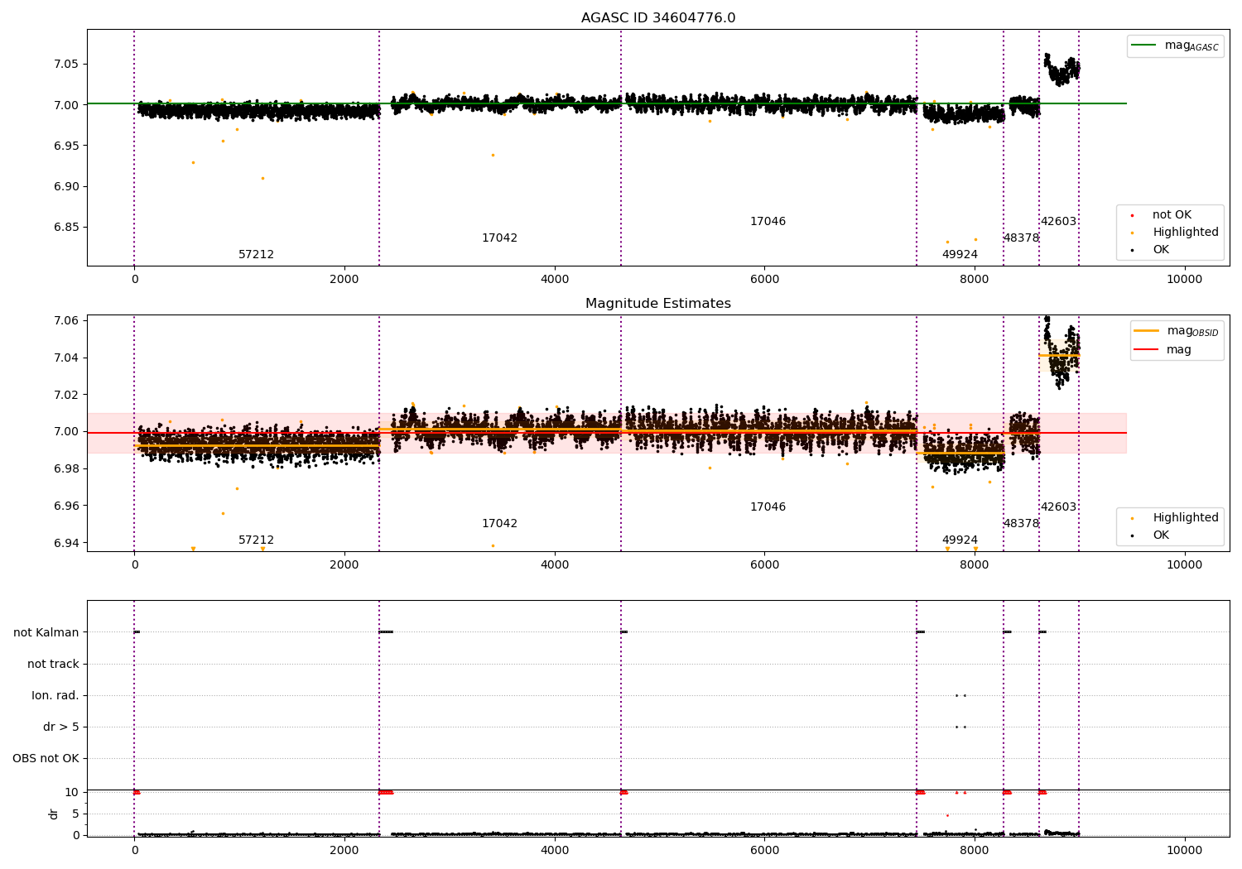Click OBSID label 17046 in top plot

click(768, 222)
